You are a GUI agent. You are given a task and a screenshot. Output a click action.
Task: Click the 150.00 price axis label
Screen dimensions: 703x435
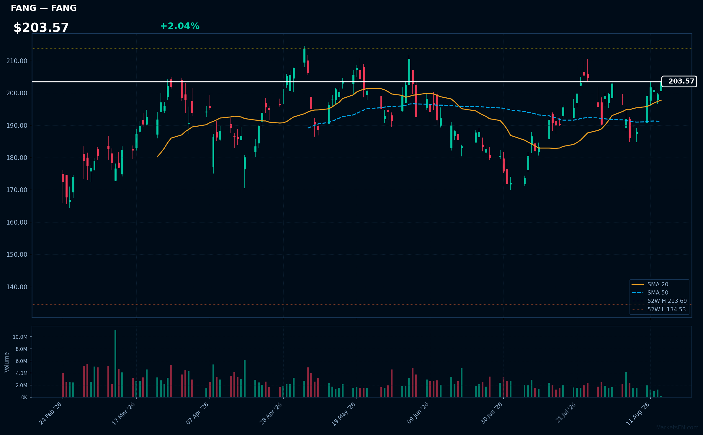pos(17,255)
